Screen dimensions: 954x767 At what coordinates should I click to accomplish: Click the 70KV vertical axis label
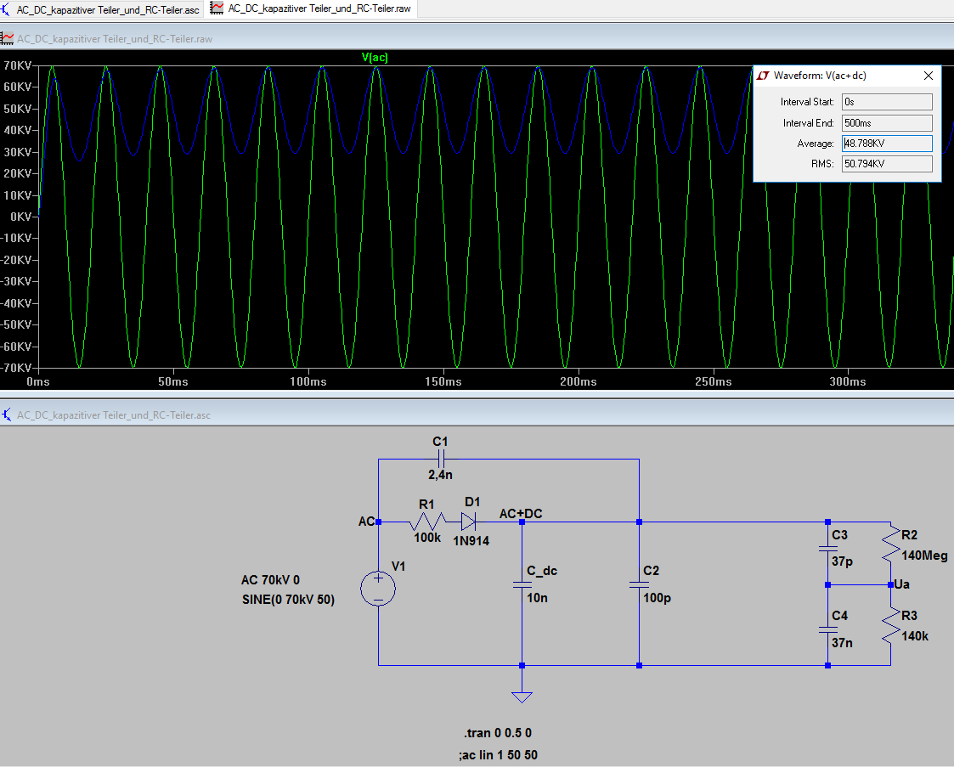[x=17, y=65]
